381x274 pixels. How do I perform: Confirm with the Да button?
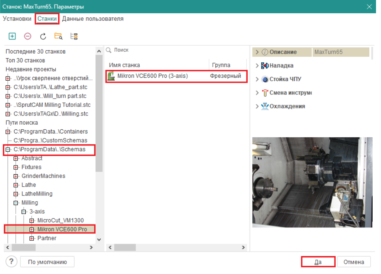318,262
